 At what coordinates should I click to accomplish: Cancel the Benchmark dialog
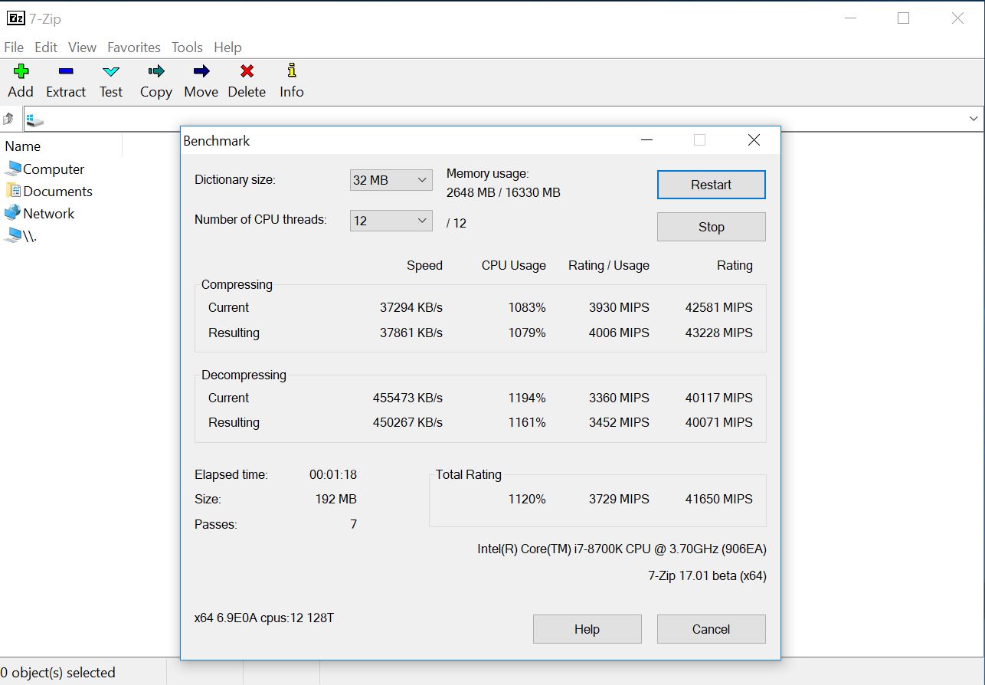711,629
